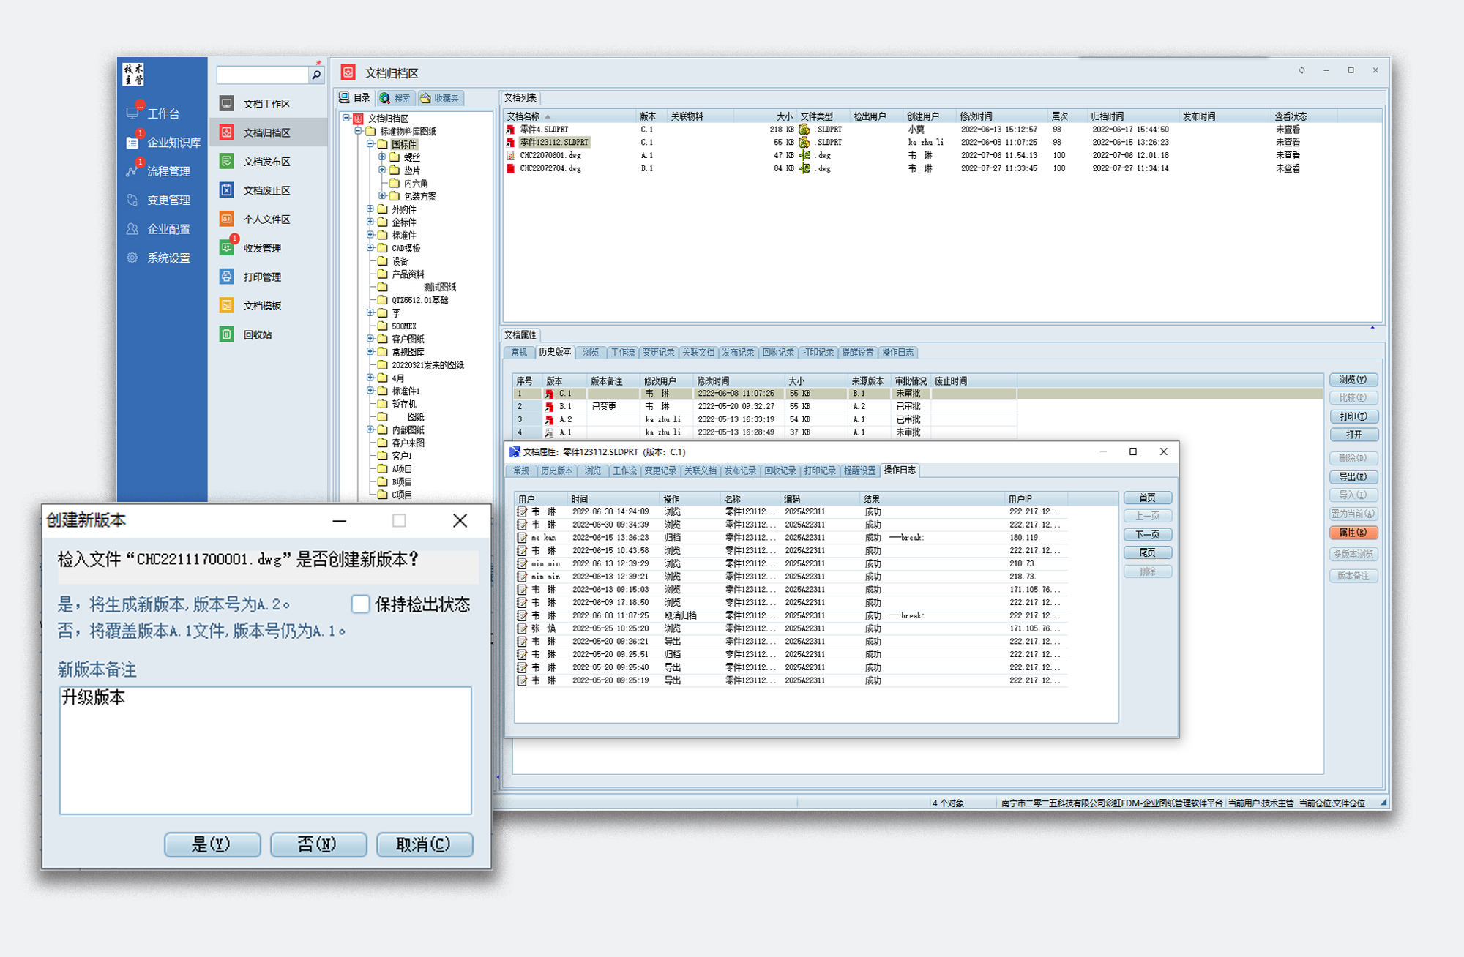Expand the 外购件 folder node
Screen dimensions: 1464x957
370,209
